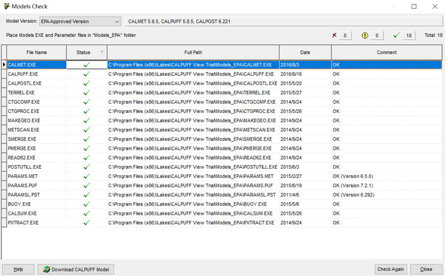Click the Full Path column header
Viewport: 445px width, 276px height.
pos(193,52)
